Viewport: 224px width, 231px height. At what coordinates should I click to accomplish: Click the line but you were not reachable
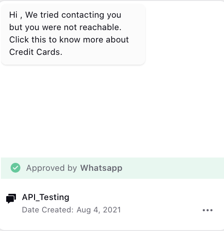coord(66,27)
